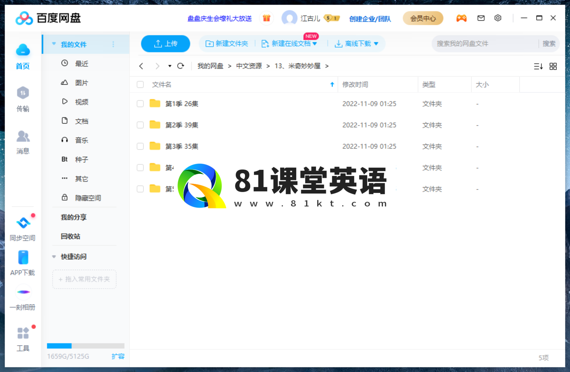Click the 上传 upload button
Screen dimensions: 570x372
[x=166, y=44]
